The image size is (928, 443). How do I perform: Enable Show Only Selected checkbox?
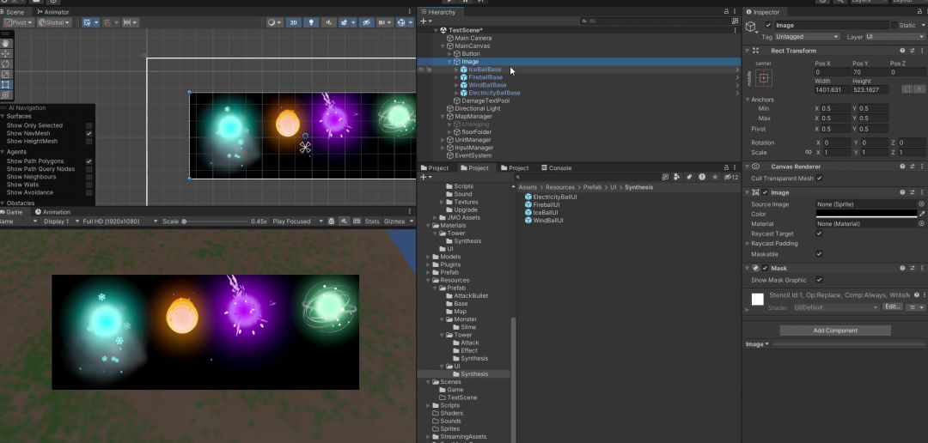(x=89, y=125)
